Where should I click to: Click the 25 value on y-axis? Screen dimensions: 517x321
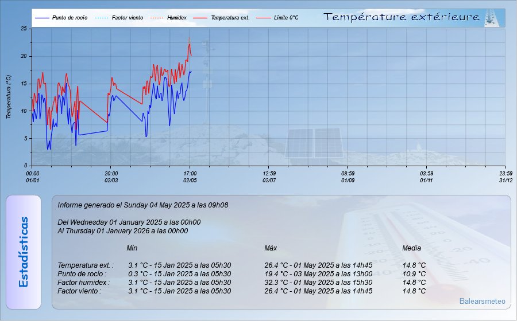tap(24, 29)
